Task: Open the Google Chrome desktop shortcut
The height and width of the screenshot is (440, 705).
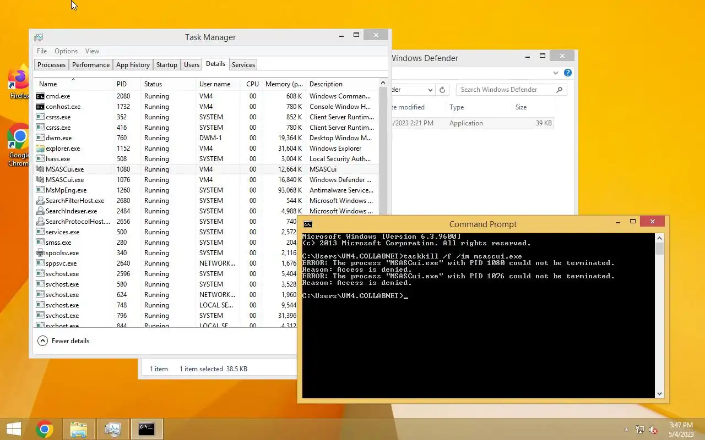Action: click(20, 145)
